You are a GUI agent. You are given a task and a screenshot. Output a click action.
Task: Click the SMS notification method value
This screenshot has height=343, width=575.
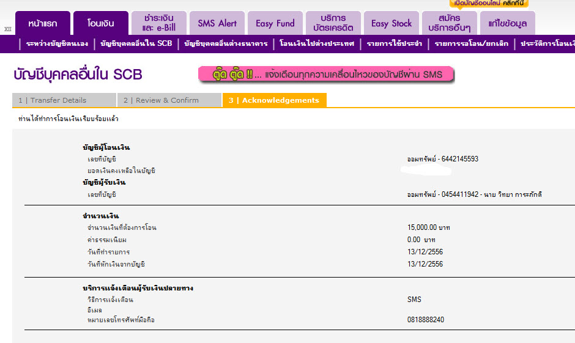tap(414, 300)
